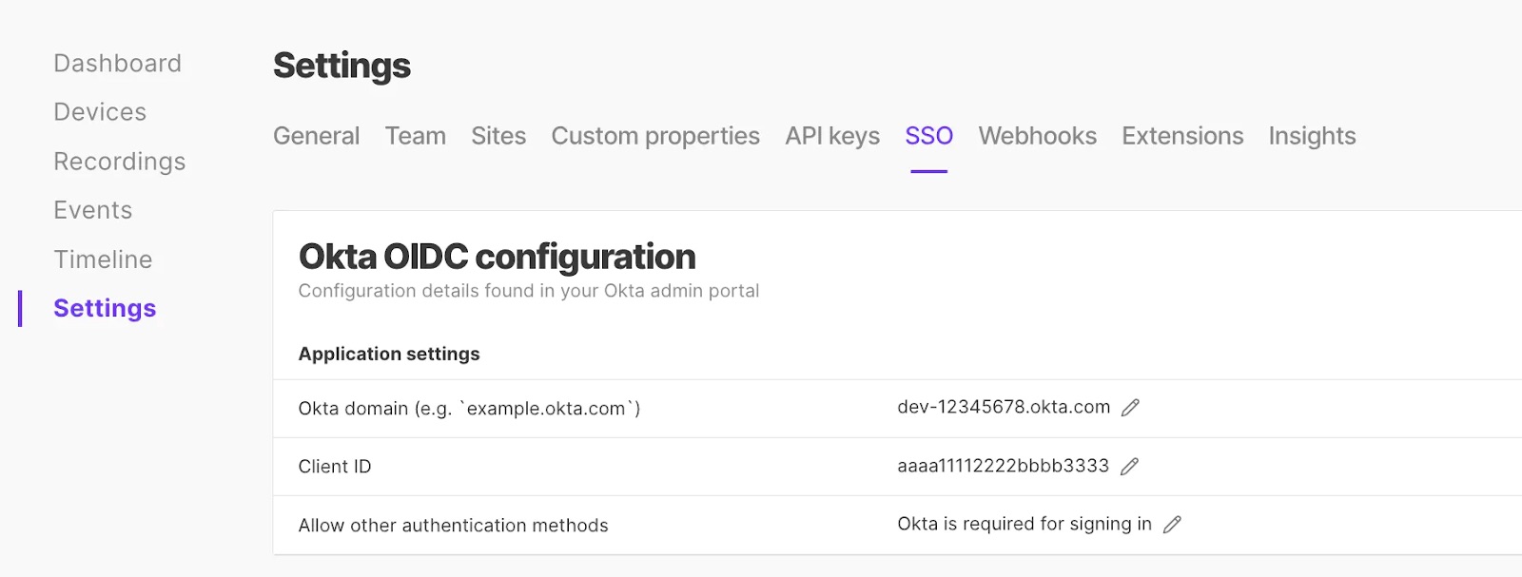Go to Devices in the sidebar

point(100,112)
